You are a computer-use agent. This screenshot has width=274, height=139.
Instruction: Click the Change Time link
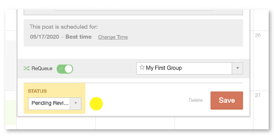(x=113, y=37)
